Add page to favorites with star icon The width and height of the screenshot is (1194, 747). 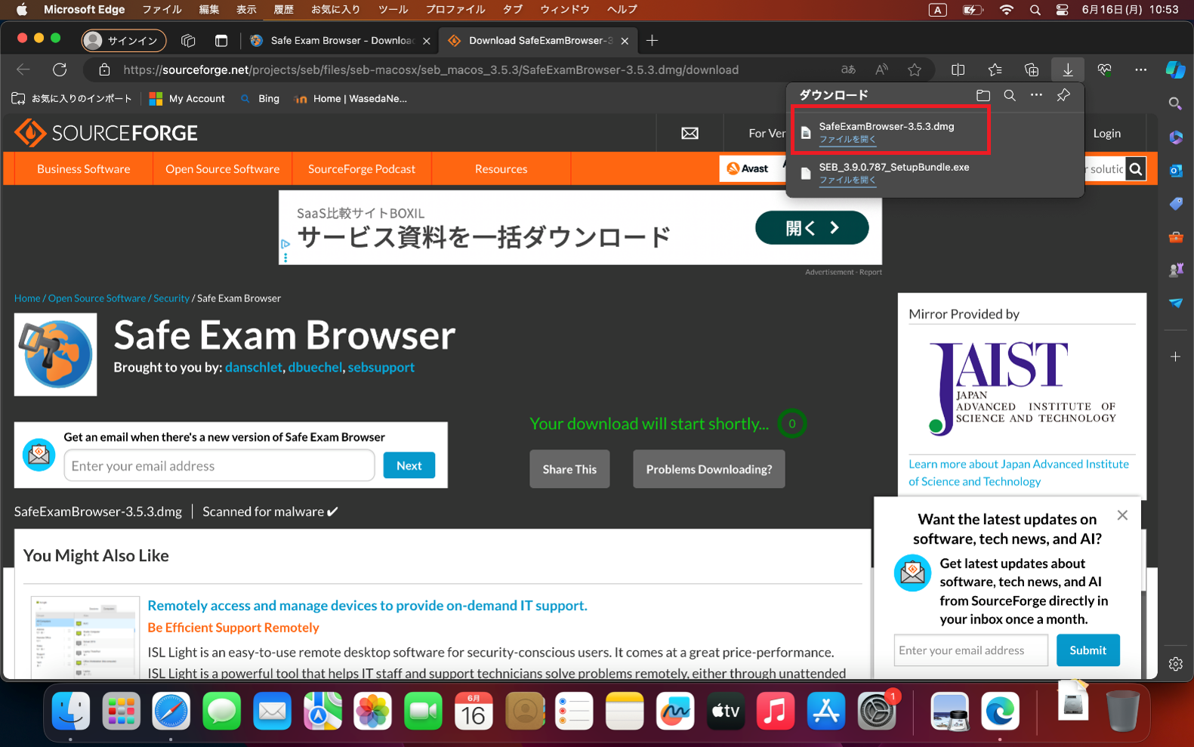[x=915, y=69]
